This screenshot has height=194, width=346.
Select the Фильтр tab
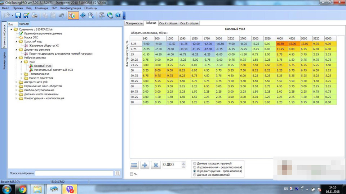pos(24,24)
